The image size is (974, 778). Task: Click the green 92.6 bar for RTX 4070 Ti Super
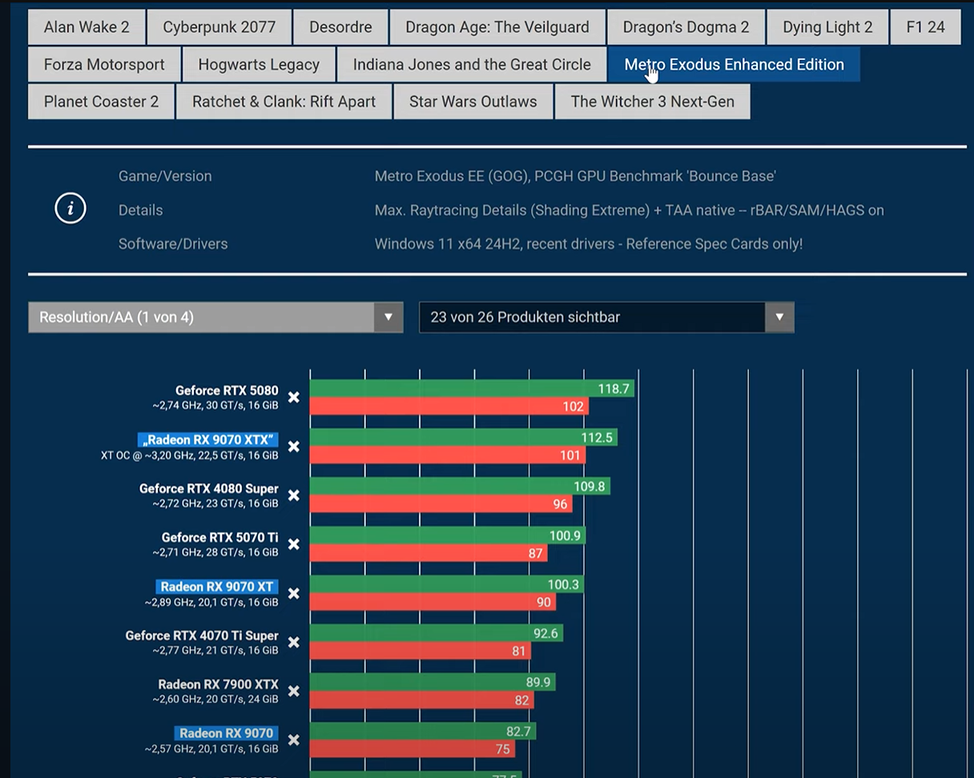coord(437,633)
